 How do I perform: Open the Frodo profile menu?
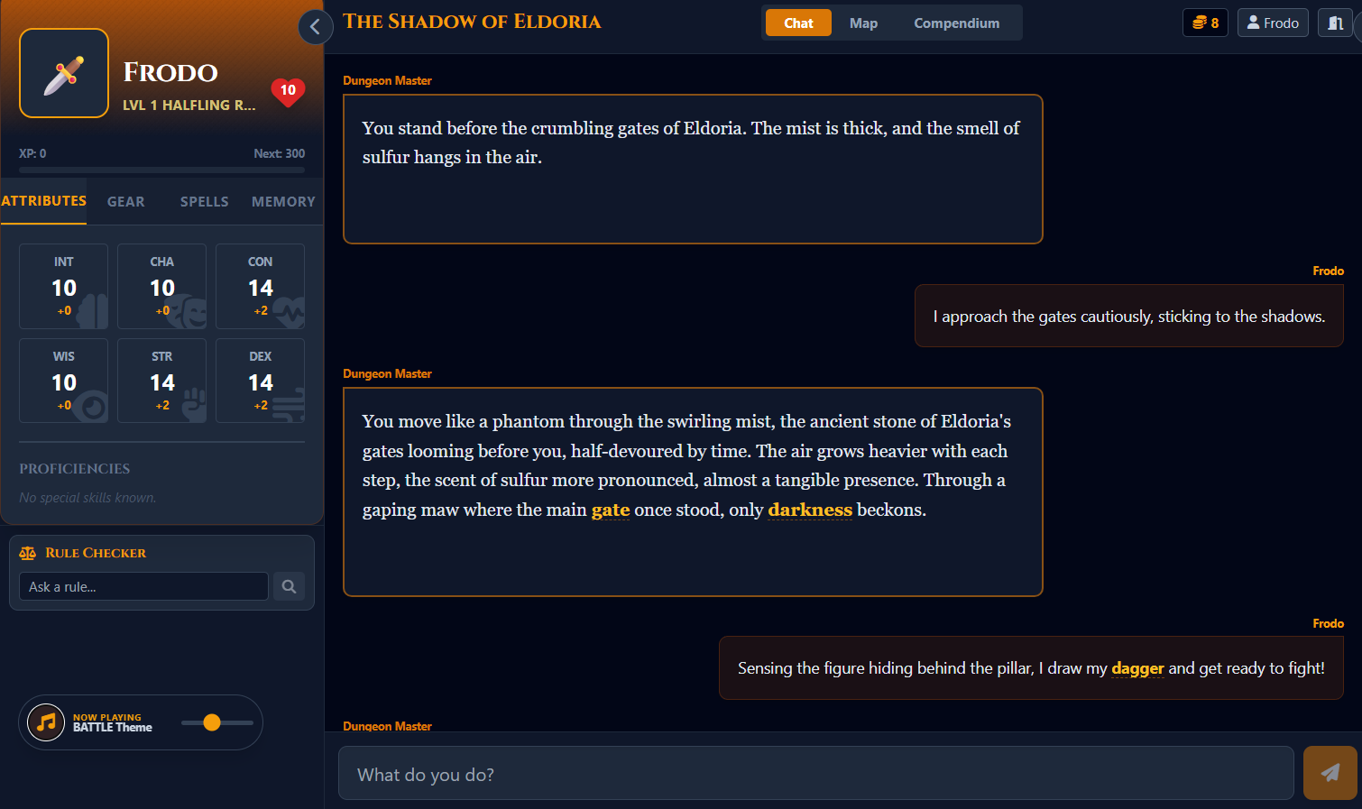[1273, 22]
